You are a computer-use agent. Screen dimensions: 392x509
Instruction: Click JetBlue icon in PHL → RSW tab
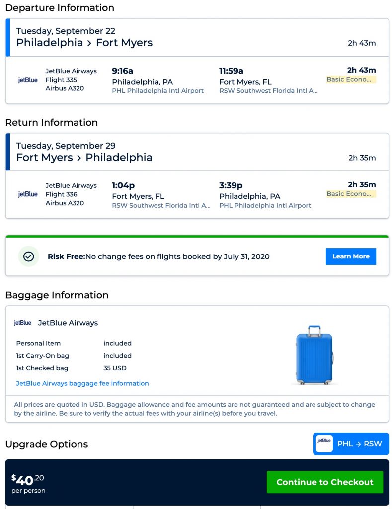(x=324, y=443)
